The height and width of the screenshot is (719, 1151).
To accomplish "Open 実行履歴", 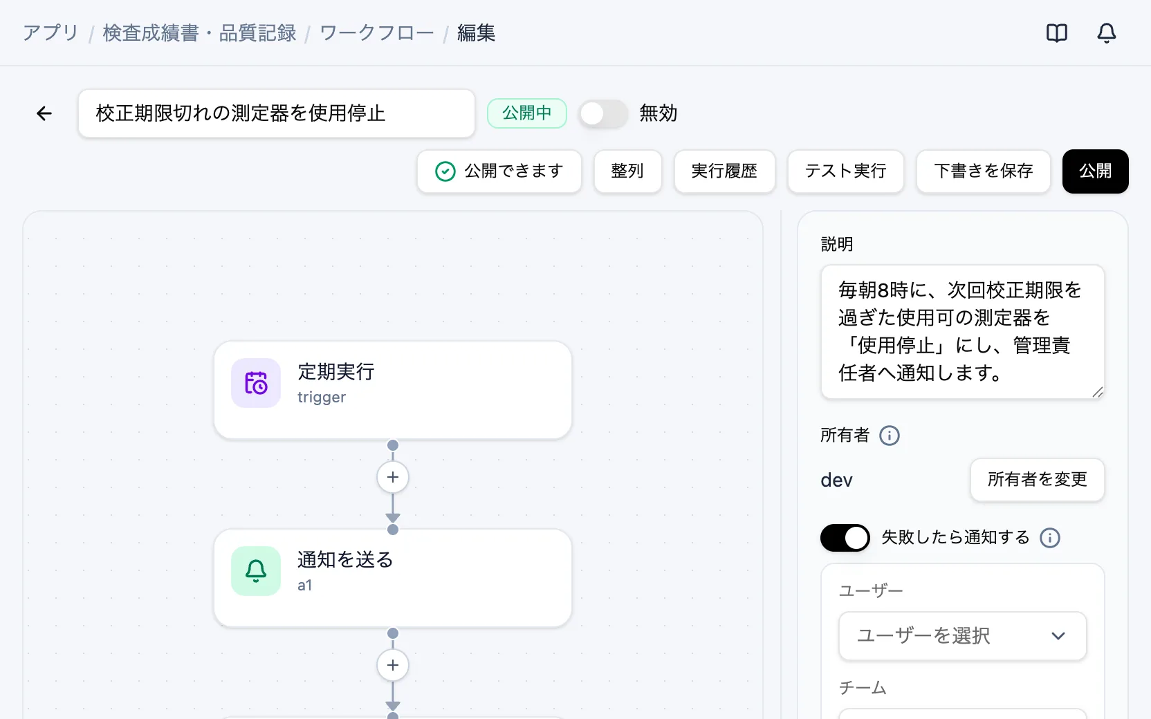I will pos(725,171).
